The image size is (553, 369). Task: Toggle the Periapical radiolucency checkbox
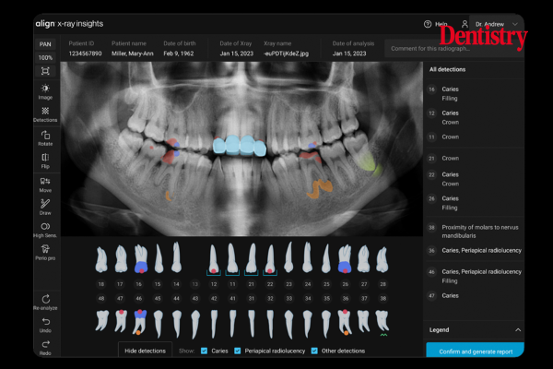(x=238, y=351)
